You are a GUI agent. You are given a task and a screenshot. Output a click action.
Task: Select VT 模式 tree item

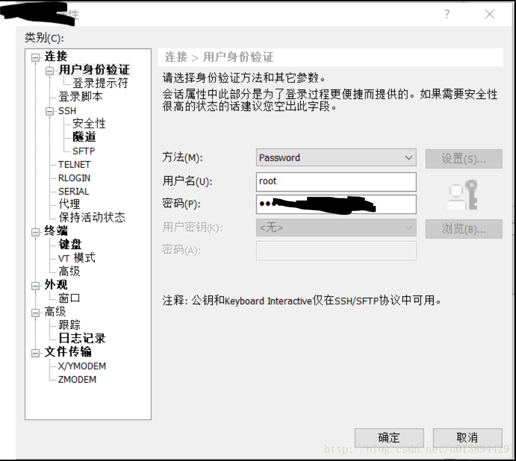pyautogui.click(x=76, y=258)
